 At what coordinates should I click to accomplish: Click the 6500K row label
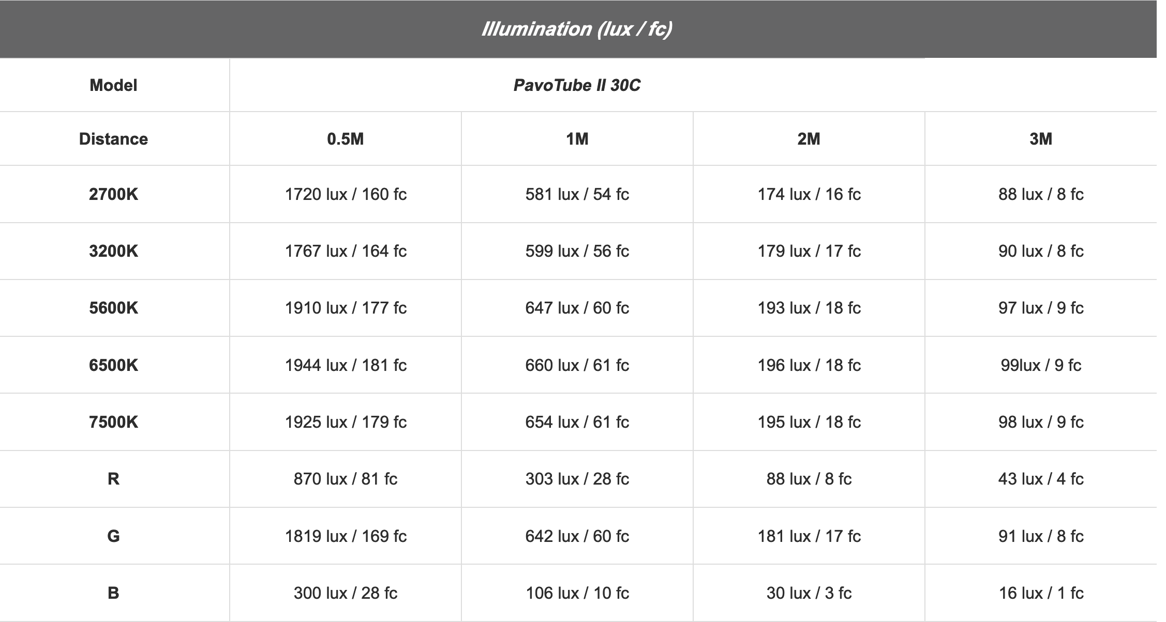tap(113, 365)
